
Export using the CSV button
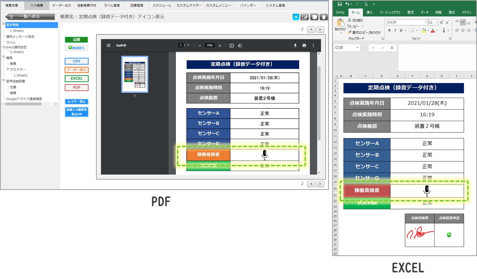pyautogui.click(x=76, y=61)
